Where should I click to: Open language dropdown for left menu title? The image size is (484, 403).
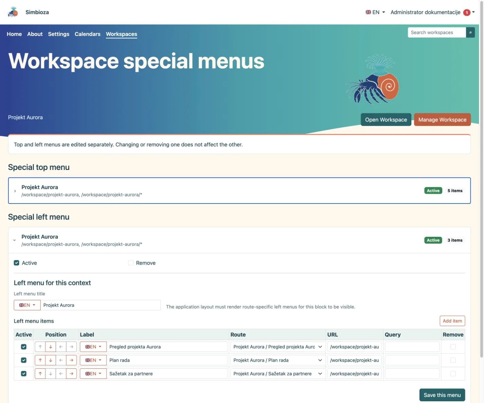[27, 305]
